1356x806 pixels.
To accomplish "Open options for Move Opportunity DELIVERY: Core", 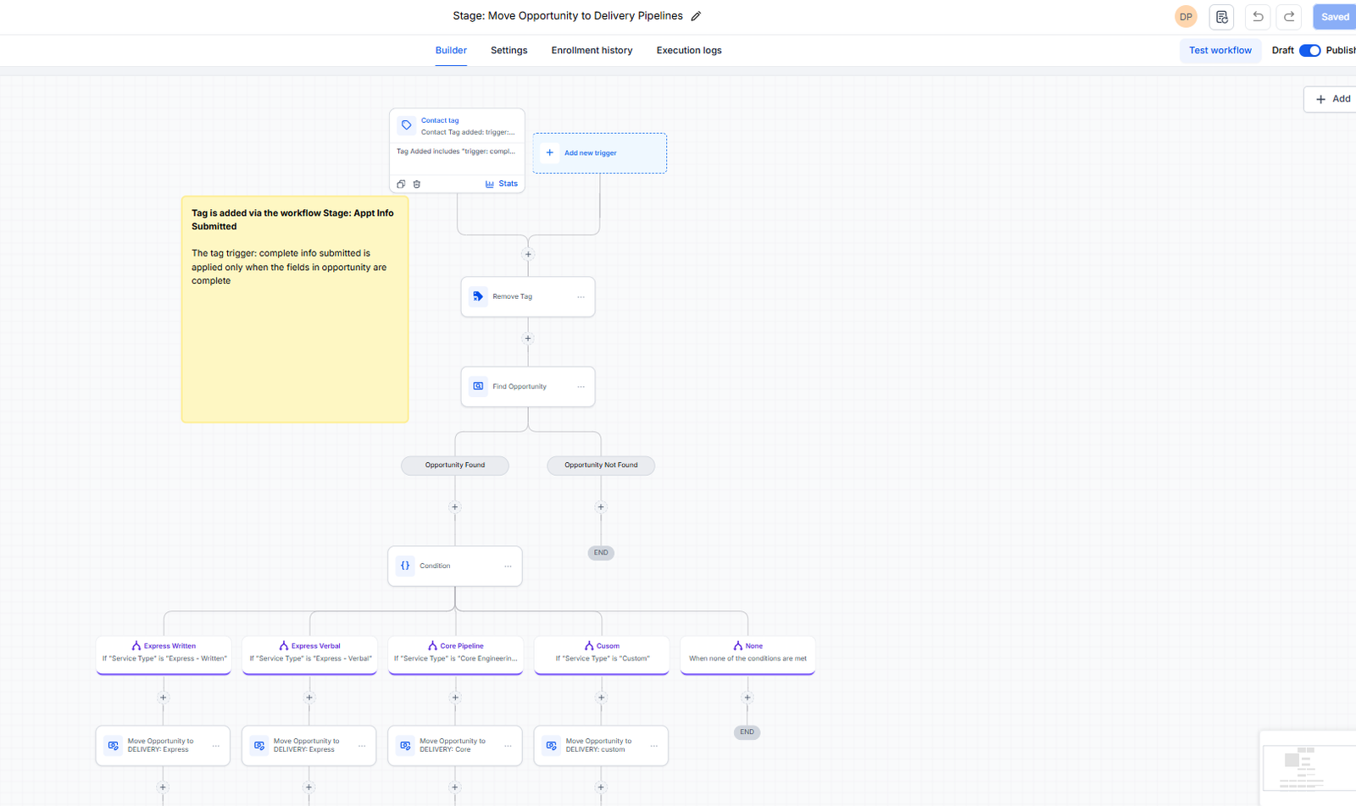I will point(508,746).
